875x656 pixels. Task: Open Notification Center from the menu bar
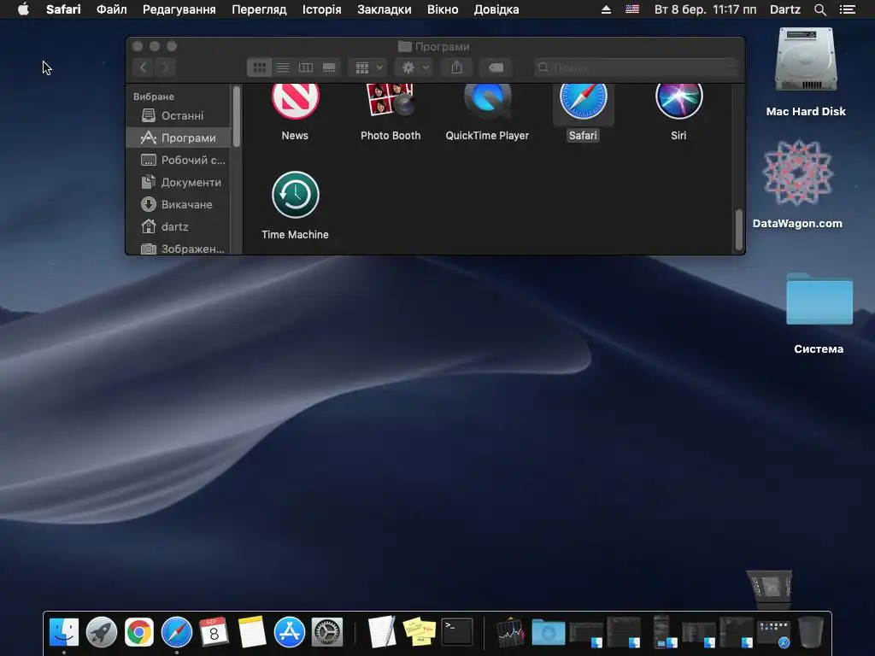(847, 9)
